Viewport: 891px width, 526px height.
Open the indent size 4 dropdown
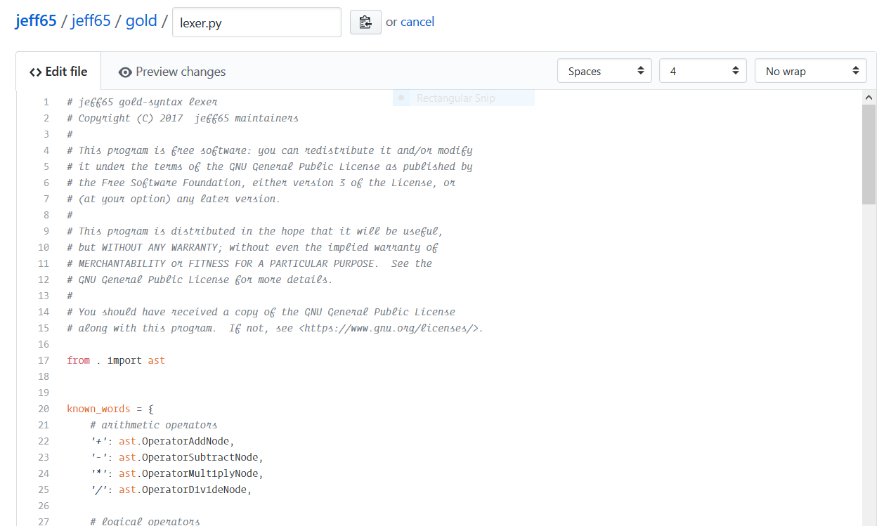tap(703, 71)
